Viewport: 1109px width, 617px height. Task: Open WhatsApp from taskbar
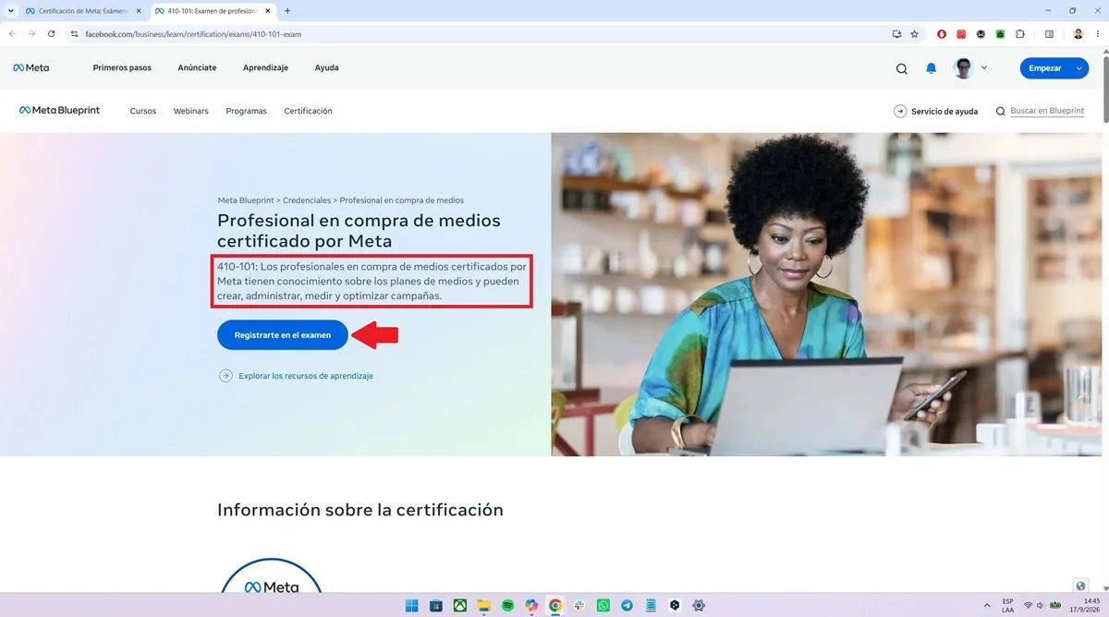tap(603, 606)
